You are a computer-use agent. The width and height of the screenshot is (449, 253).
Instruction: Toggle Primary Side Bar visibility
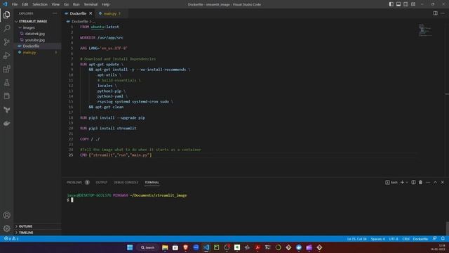[391, 4]
